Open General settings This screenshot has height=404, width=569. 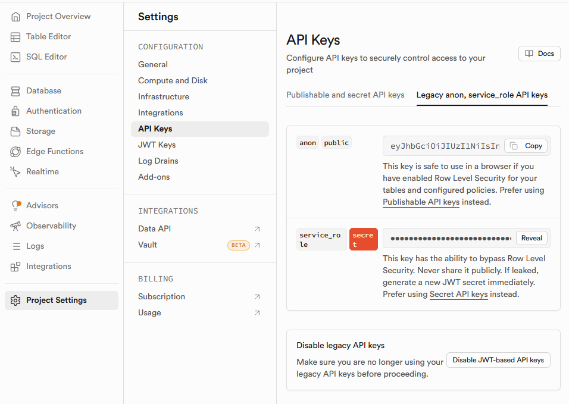[x=153, y=64]
